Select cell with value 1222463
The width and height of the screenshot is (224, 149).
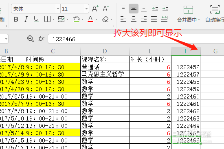coord(186,118)
